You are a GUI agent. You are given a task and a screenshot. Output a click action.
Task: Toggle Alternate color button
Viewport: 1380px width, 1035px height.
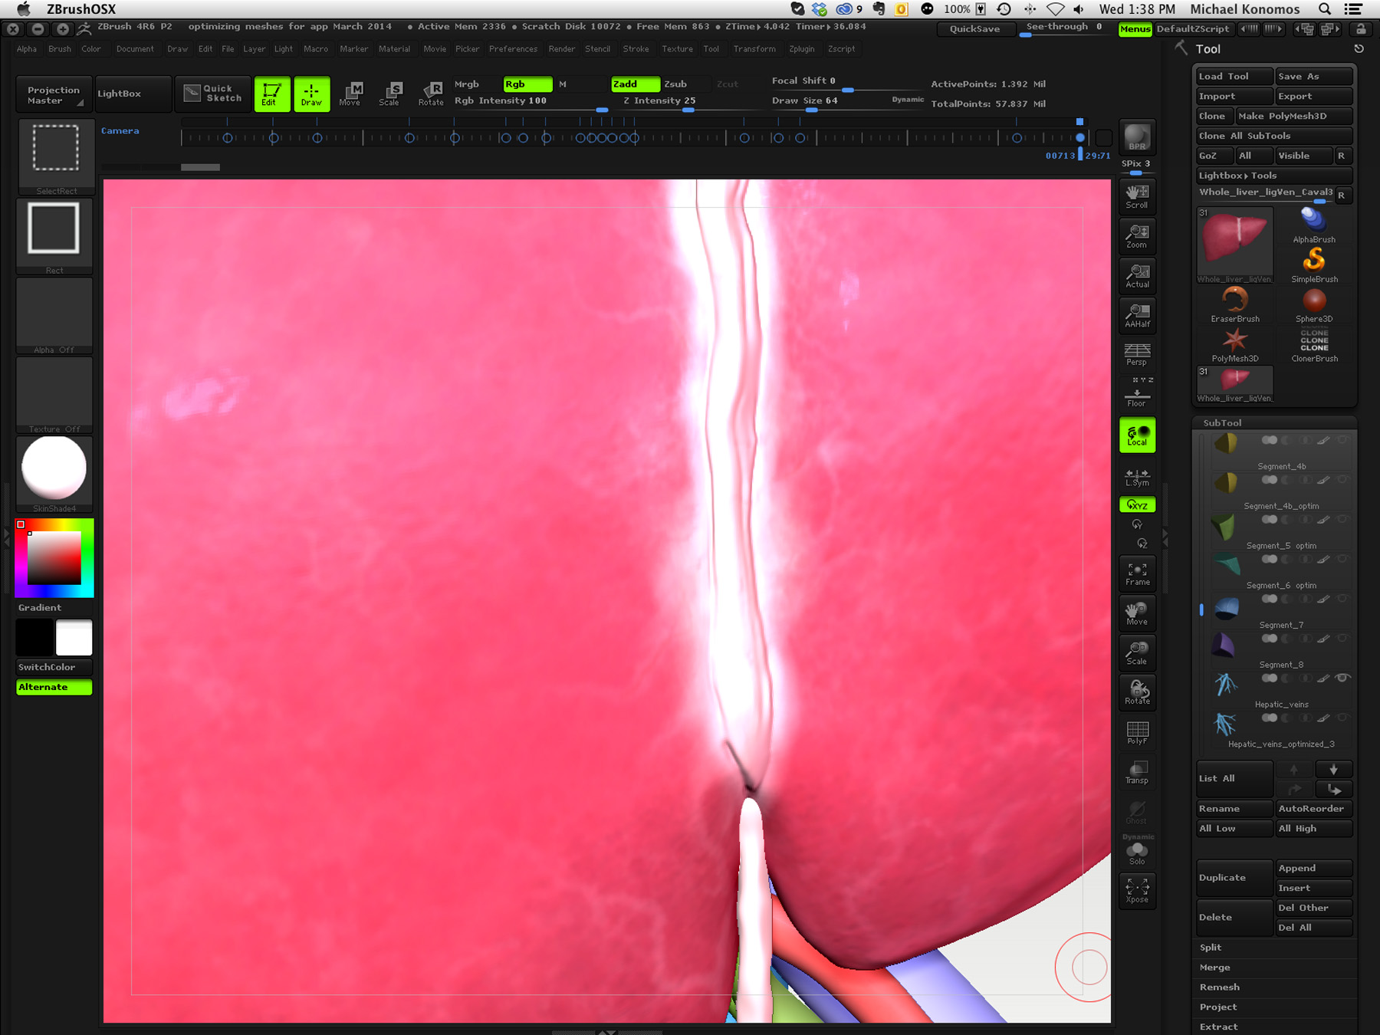[54, 687]
